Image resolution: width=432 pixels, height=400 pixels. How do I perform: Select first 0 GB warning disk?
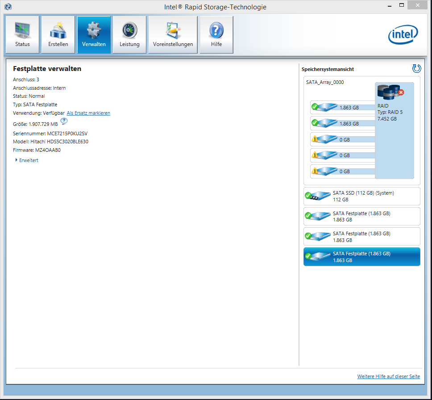[x=342, y=139]
